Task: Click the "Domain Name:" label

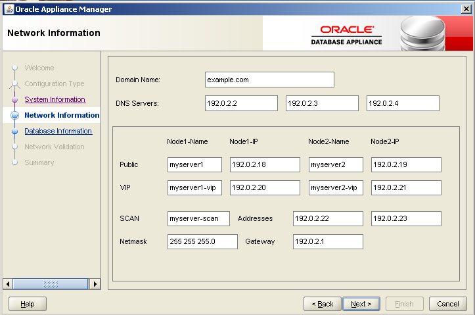Action: [x=138, y=80]
